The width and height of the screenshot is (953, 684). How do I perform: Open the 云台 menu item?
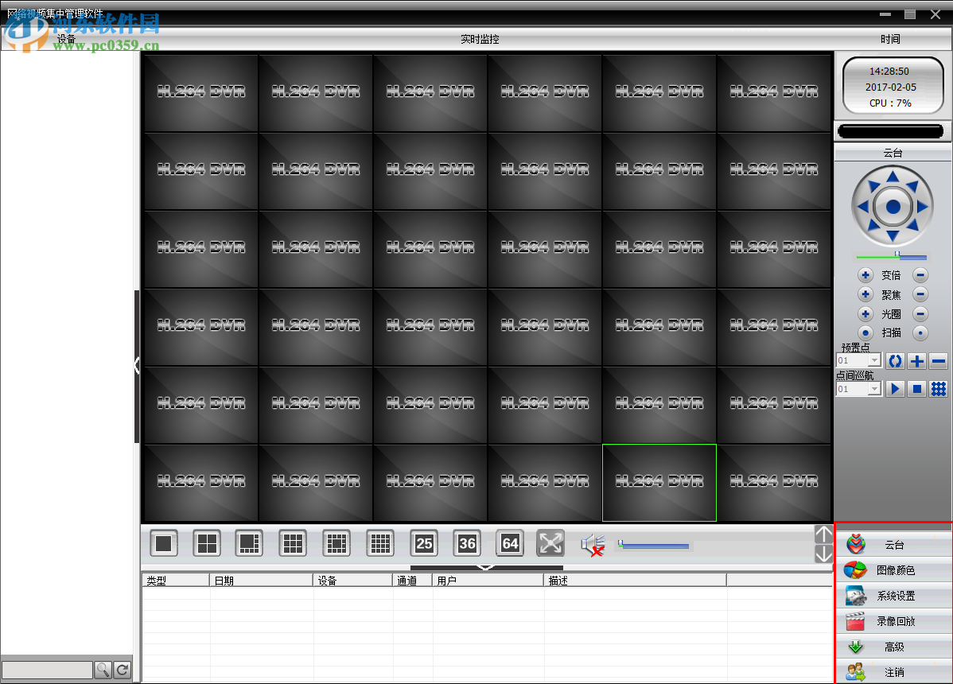tap(893, 545)
